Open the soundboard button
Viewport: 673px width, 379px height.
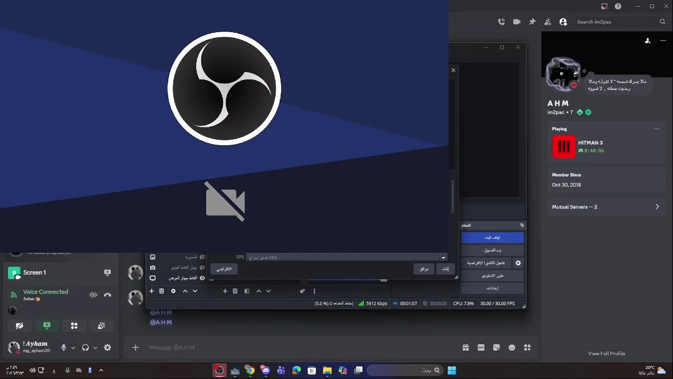pos(101,326)
